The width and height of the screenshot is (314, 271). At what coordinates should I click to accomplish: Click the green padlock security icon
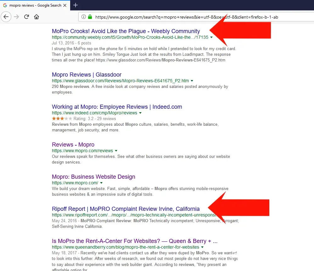pyautogui.click(x=90, y=17)
